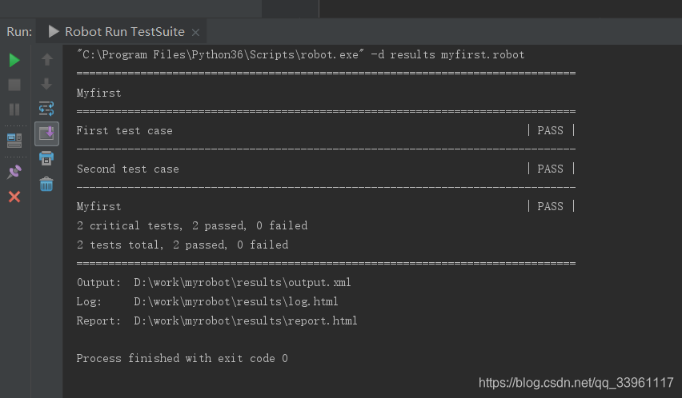Stop the running process square icon
682x398 pixels.
(x=14, y=85)
